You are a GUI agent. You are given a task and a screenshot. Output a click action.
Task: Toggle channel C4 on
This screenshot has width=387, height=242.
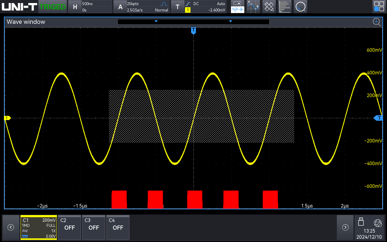118,227
